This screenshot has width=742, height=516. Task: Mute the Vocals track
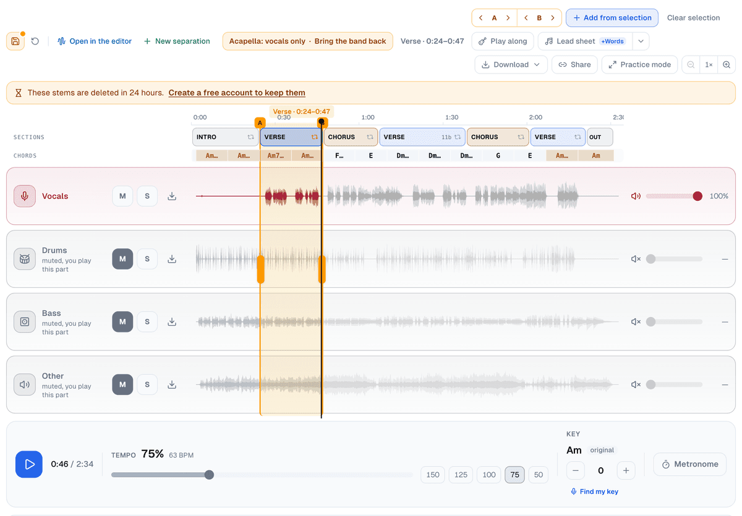[x=122, y=197]
